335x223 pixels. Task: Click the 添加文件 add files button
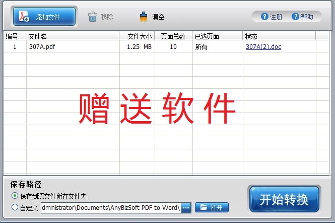[x=44, y=17]
